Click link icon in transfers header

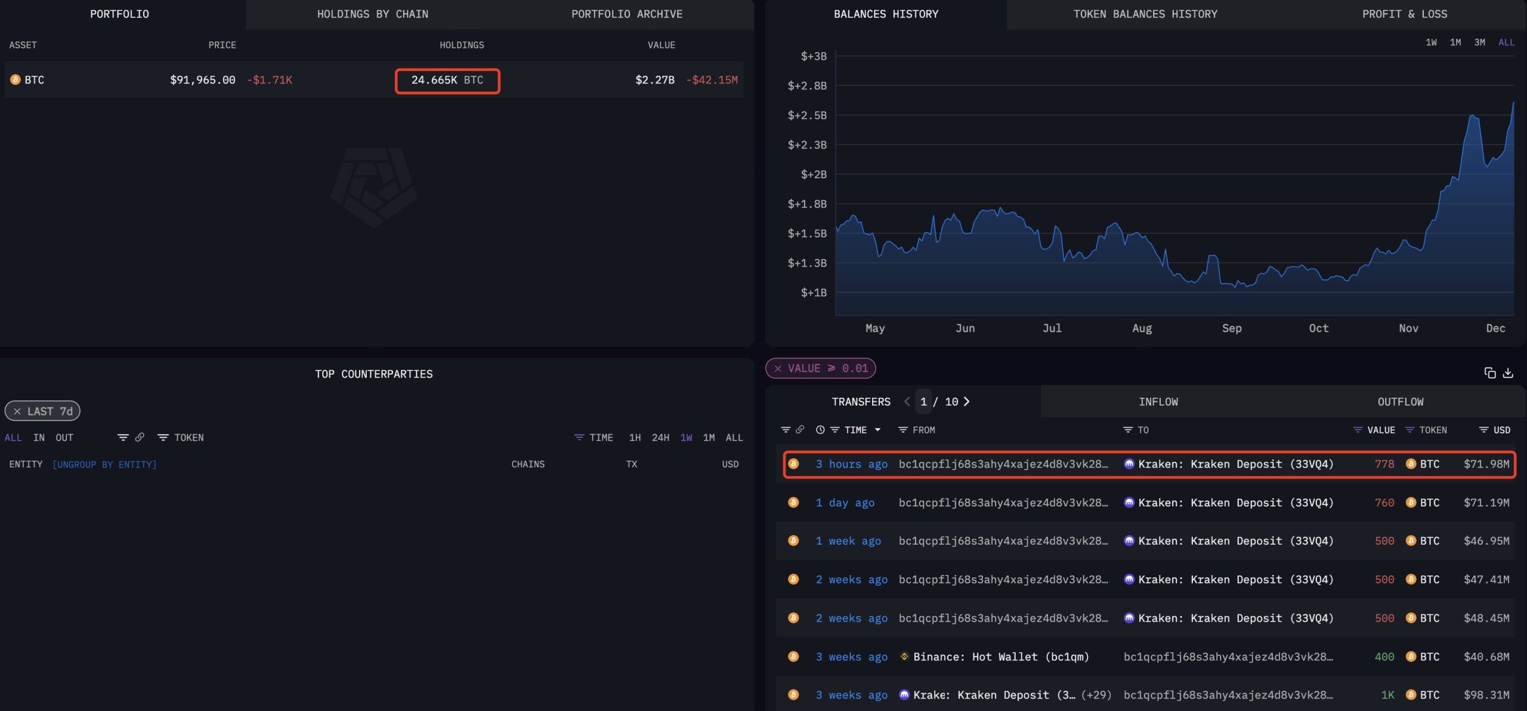click(800, 429)
